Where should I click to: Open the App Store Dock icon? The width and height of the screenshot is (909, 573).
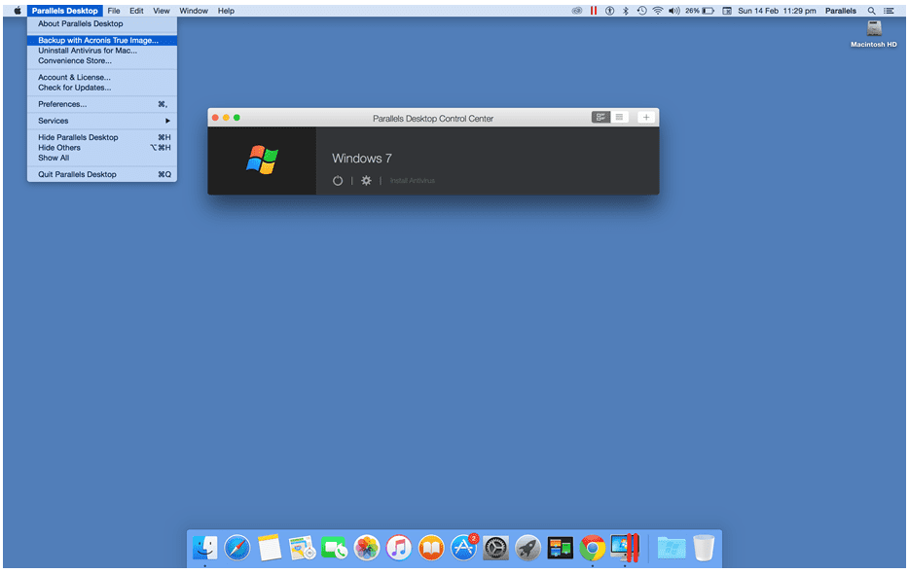(463, 548)
